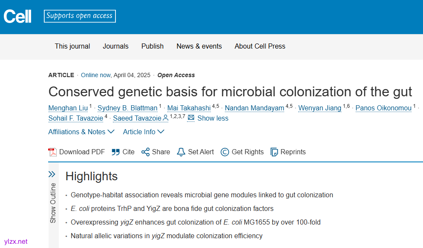Click the Cite quotation mark icon
423x248 pixels.
point(115,152)
